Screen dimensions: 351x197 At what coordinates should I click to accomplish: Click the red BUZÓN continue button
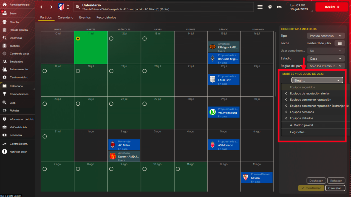[332, 7]
